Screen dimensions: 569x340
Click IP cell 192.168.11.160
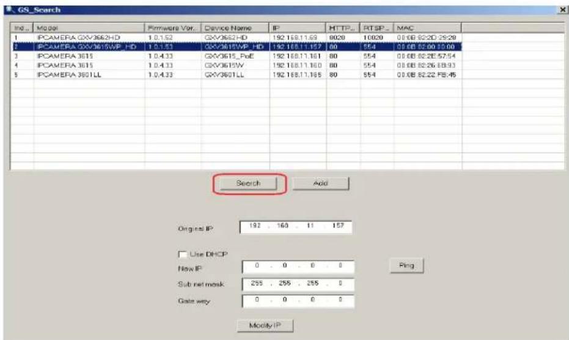point(297,65)
